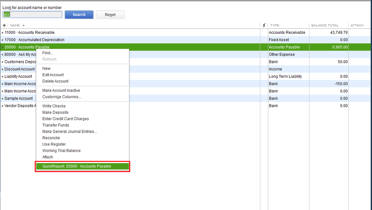
Task: Choose Write Checks in context menu
Action: (x=54, y=106)
